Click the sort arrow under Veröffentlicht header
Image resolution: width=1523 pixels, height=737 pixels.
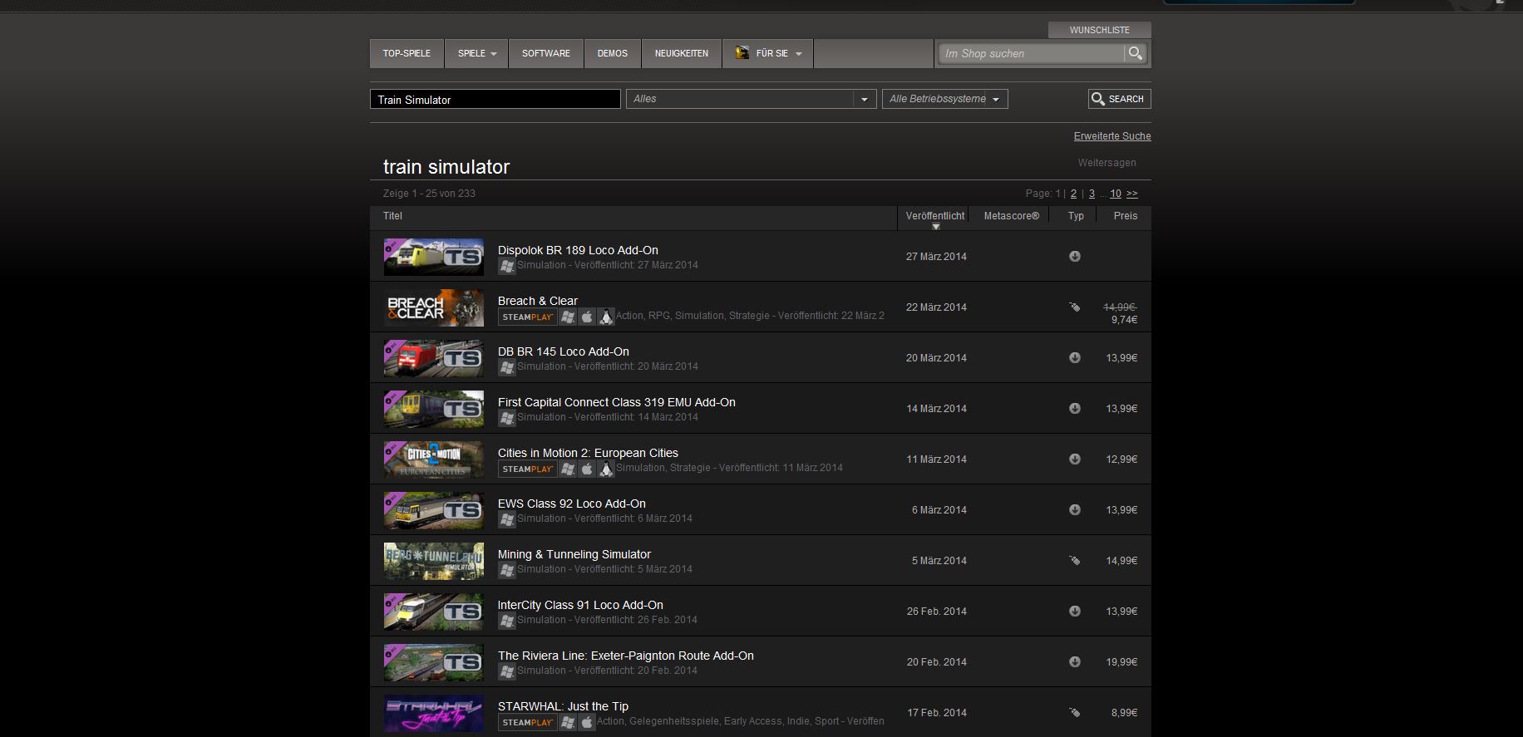coord(935,226)
